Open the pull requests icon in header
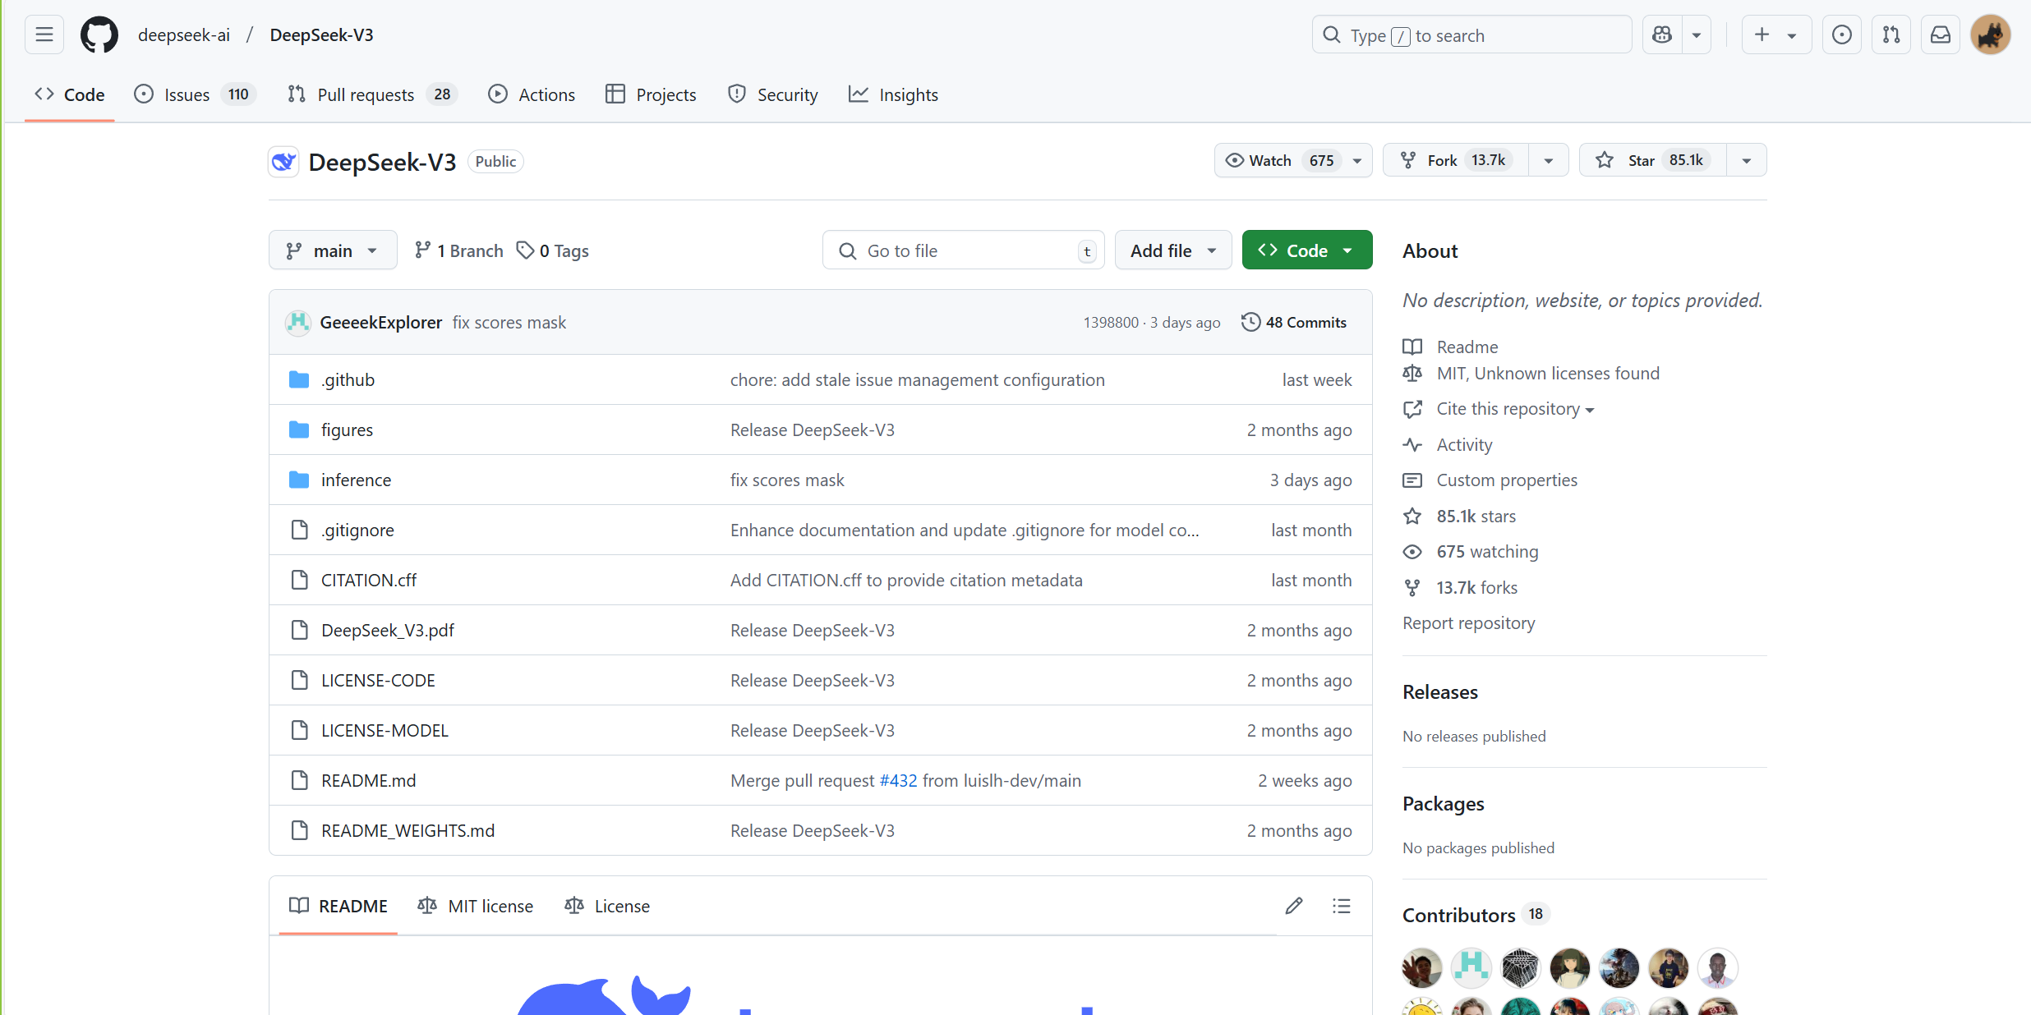The height and width of the screenshot is (1015, 2031). [1891, 35]
